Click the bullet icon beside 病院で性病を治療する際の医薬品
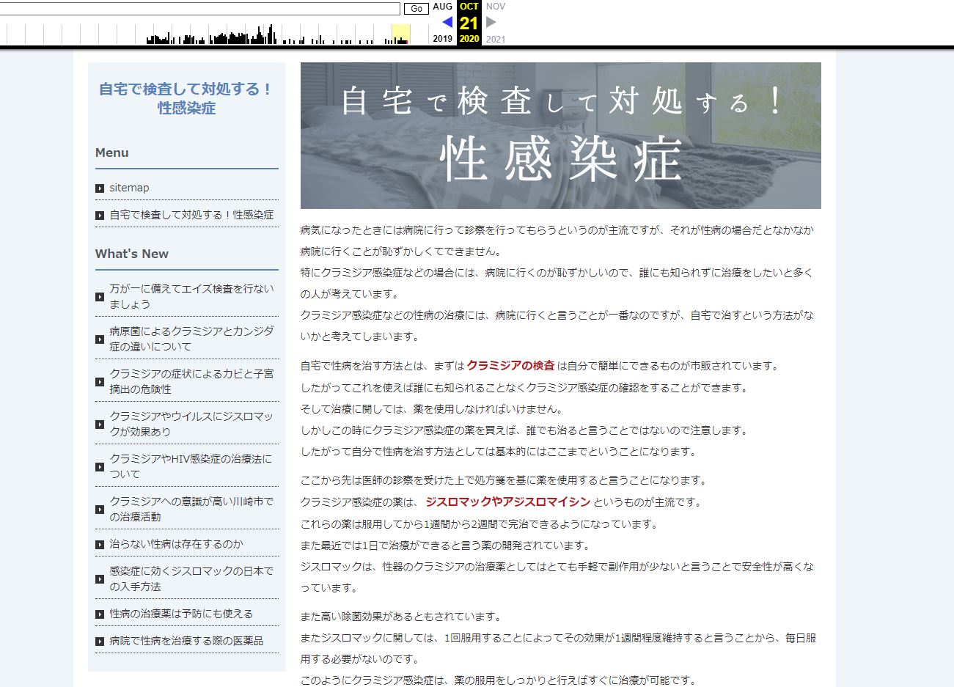Viewport: 954px width, 687px height. coord(100,642)
